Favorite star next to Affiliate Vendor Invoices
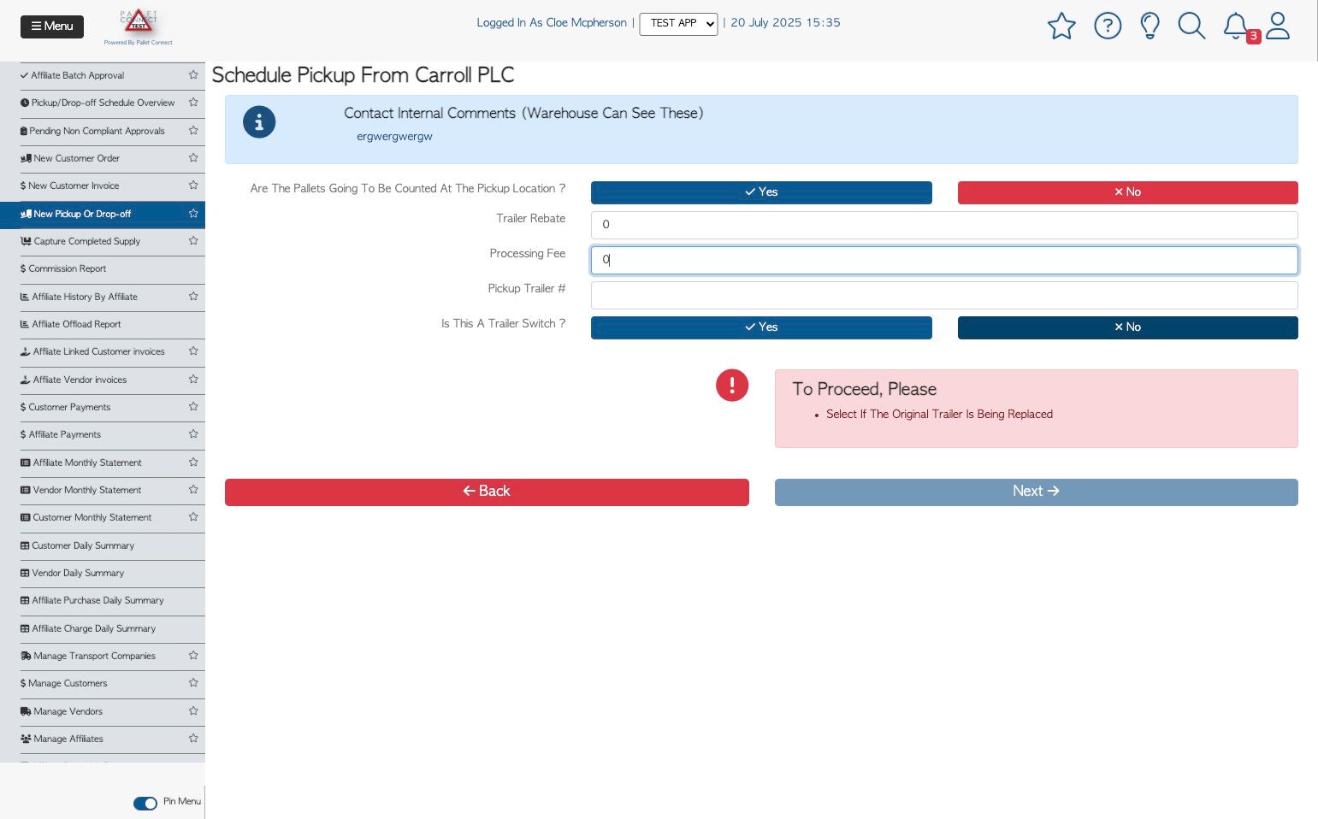The height and width of the screenshot is (819, 1318). pos(193,379)
